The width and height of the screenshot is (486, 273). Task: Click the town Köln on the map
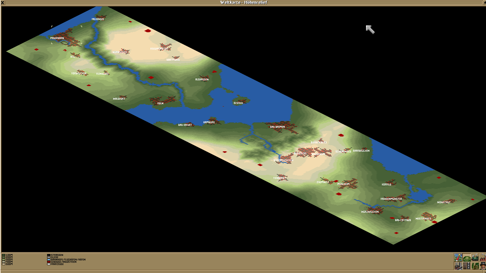(x=160, y=103)
